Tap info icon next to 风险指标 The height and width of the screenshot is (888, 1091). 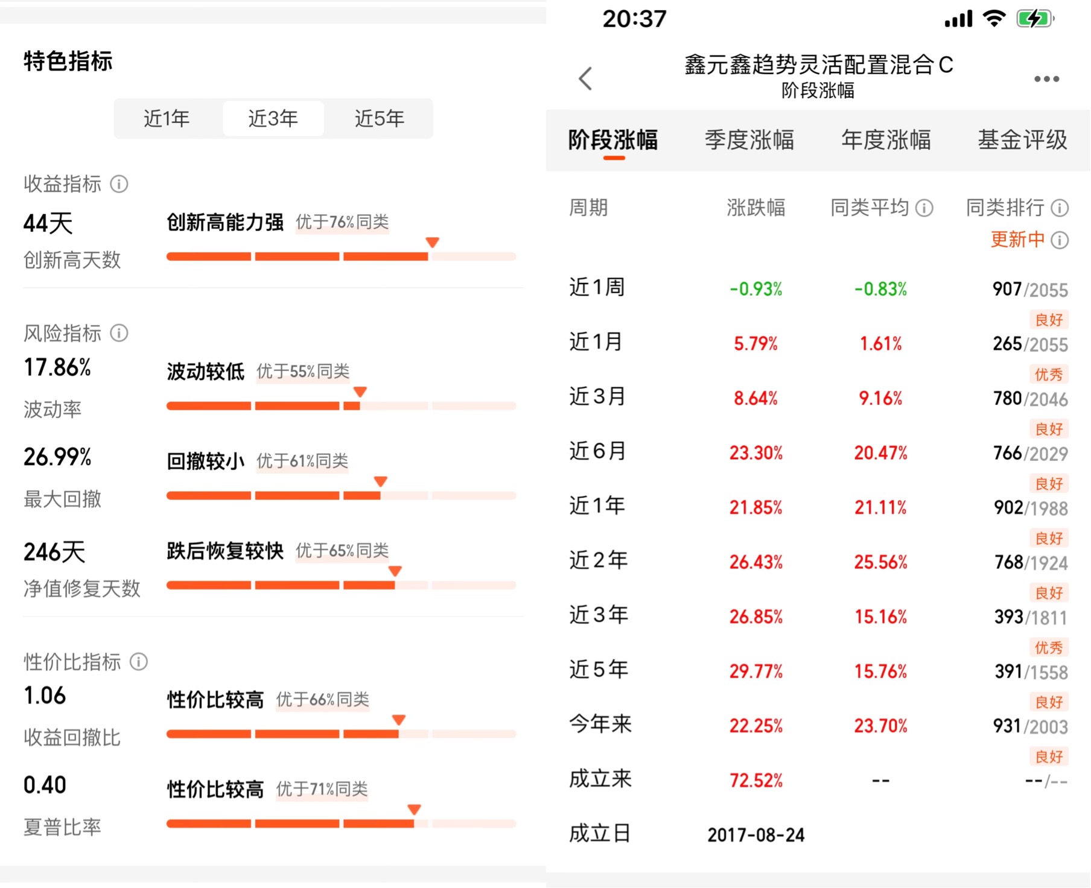pos(119,333)
